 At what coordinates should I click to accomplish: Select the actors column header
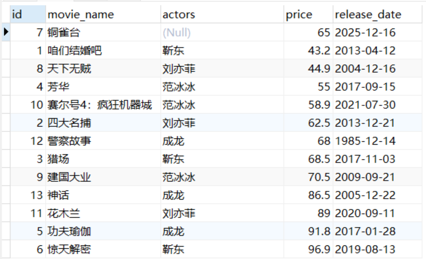tap(222, 14)
